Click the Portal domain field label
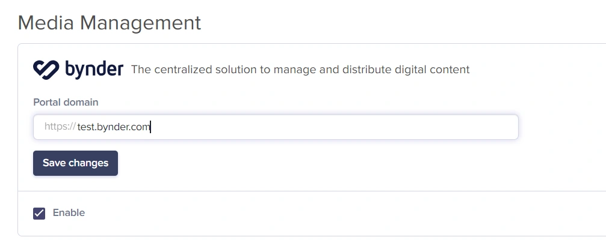The height and width of the screenshot is (246, 606). pos(66,102)
